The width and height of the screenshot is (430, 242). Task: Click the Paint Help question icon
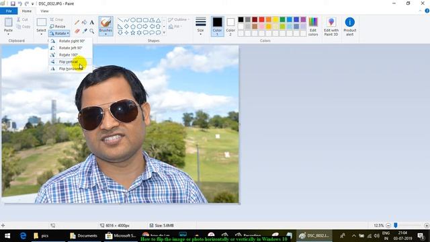coord(427,11)
